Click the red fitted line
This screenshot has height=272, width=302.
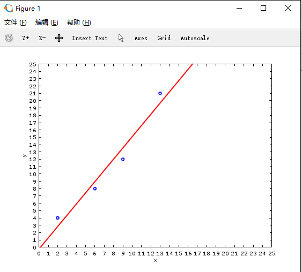tap(116, 155)
